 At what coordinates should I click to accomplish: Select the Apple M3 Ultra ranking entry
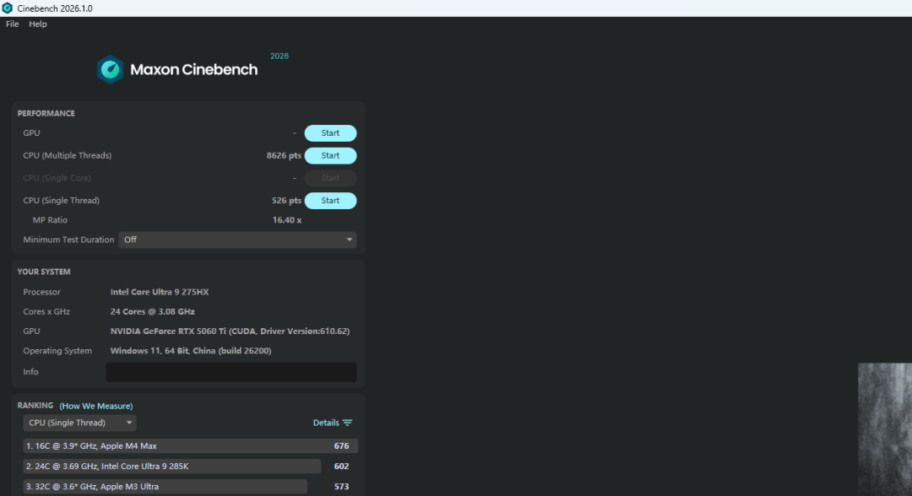166,487
